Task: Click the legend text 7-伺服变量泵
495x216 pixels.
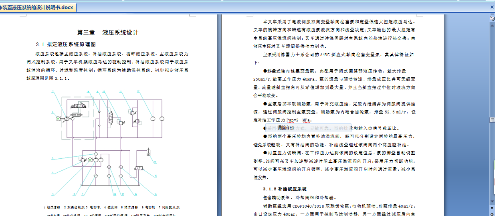Action: [169, 208]
